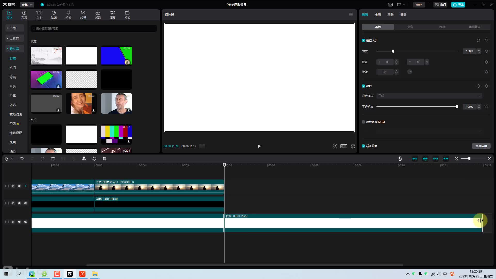Add keyframe diamond for 不透明度 opacity
Viewport: 496px width, 279px height.
pos(486,107)
